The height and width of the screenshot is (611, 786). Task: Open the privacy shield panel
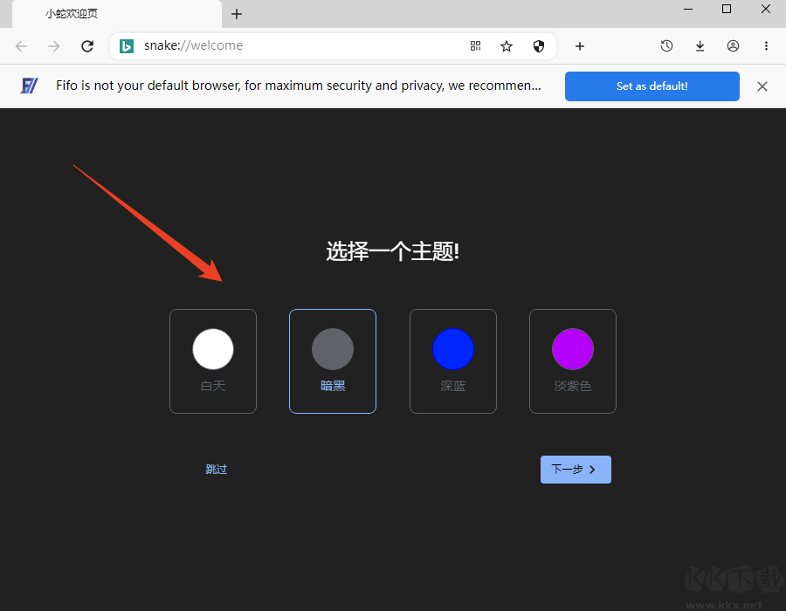tap(539, 45)
